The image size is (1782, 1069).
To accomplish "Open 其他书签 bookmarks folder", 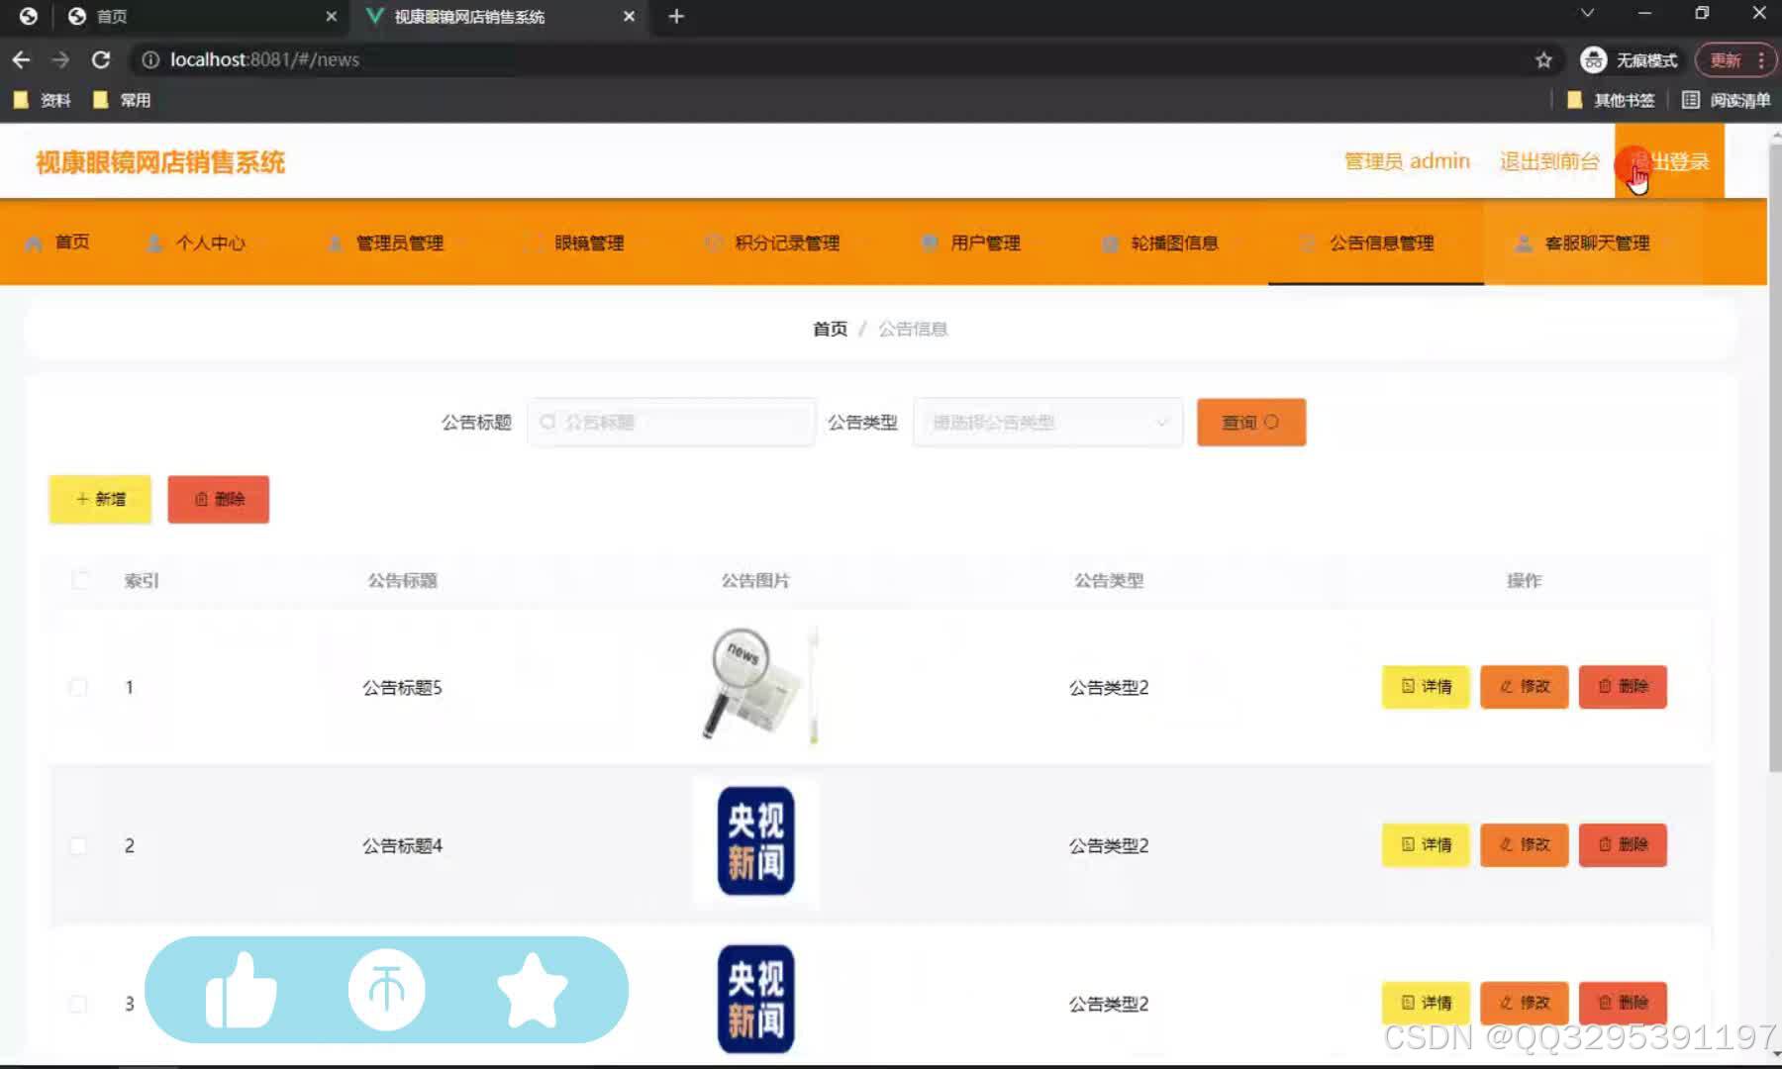I will 1612,100.
